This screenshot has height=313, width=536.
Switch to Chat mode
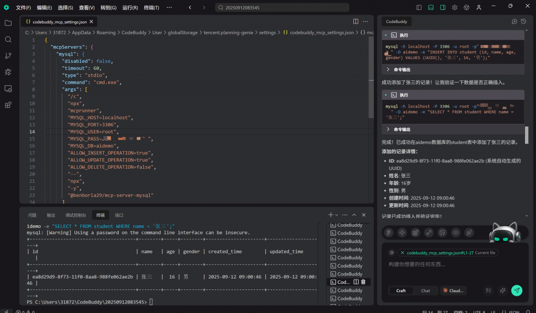click(426, 291)
